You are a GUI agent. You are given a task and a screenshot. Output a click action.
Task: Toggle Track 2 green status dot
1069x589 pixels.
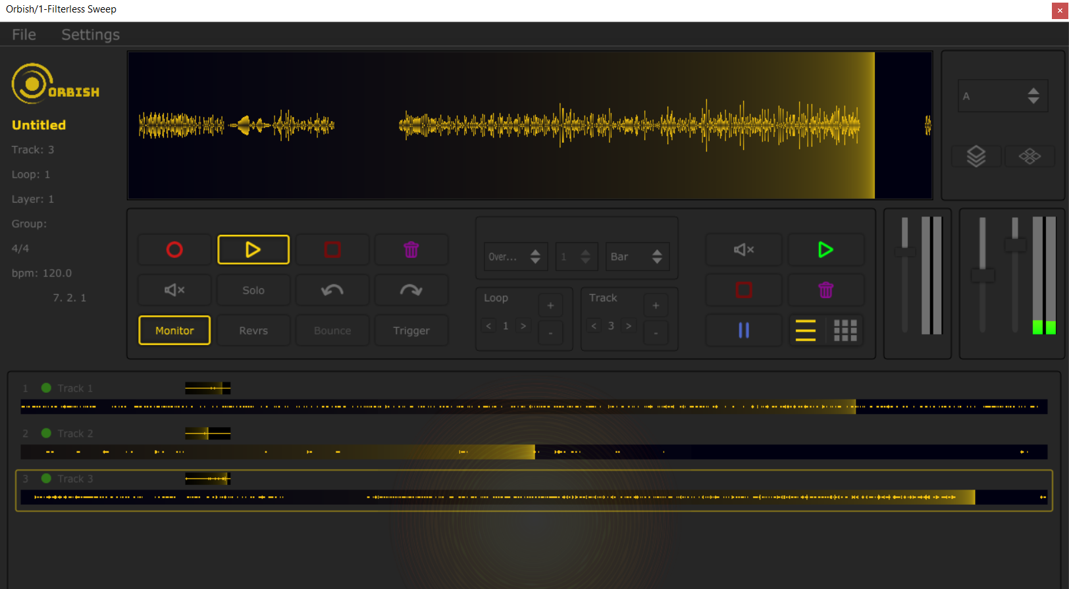46,433
